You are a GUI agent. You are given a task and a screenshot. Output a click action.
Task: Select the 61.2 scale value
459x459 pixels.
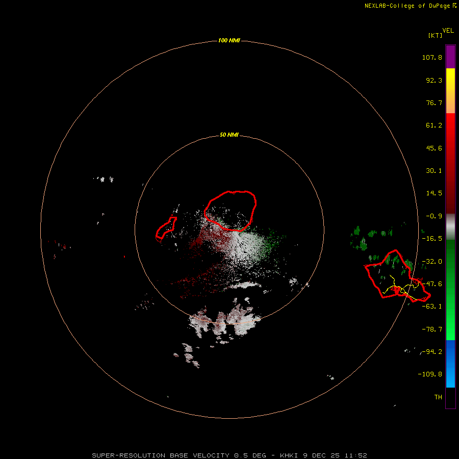click(434, 125)
